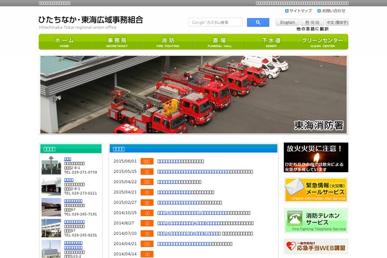
Task: Switch language to 中文(簡体字)
Action: point(337,23)
